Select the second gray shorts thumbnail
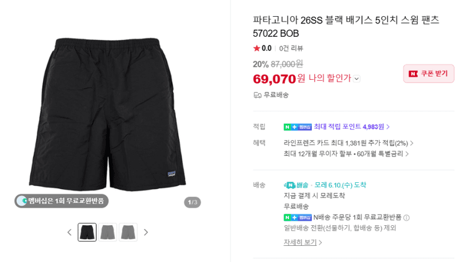The image size is (461, 262). [107, 232]
